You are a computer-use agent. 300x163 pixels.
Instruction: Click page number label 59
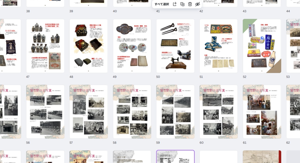click(x=158, y=143)
